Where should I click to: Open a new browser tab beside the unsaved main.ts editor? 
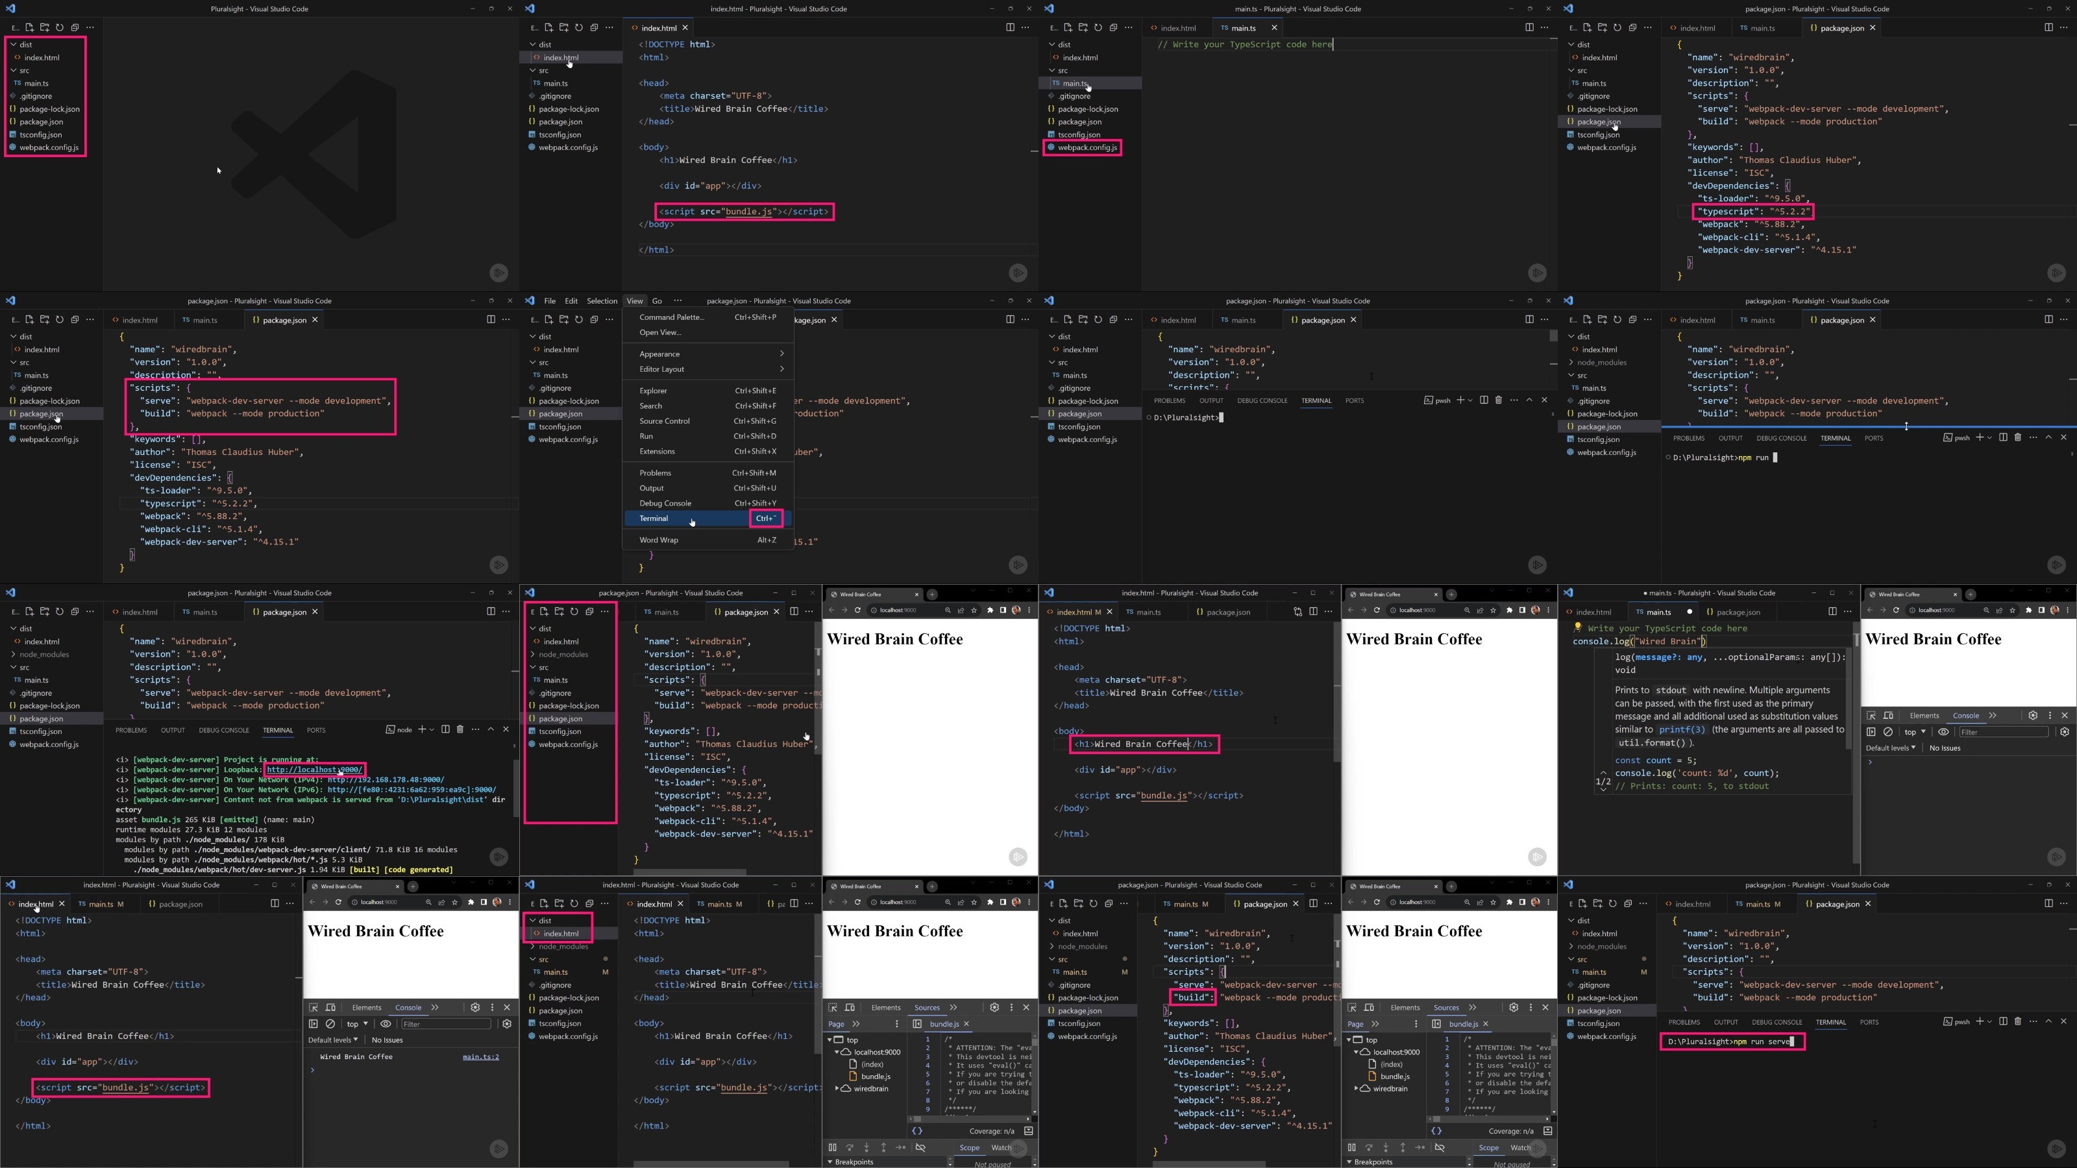coord(1970,594)
